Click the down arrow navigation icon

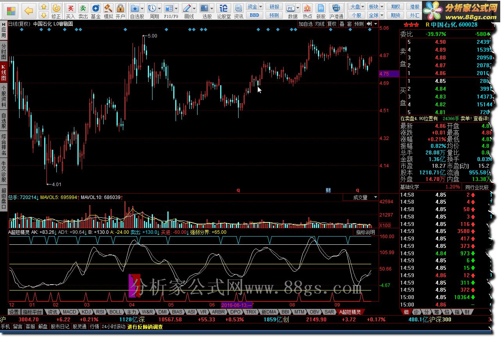point(44,15)
